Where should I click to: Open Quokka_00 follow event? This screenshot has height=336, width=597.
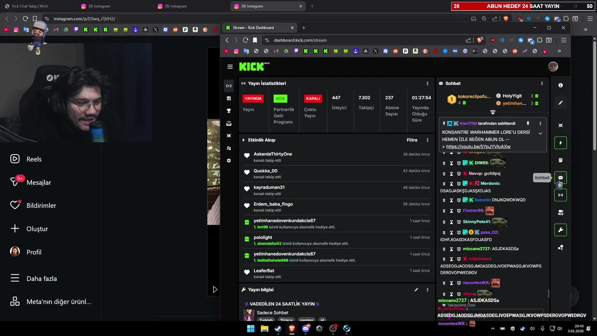[336, 174]
